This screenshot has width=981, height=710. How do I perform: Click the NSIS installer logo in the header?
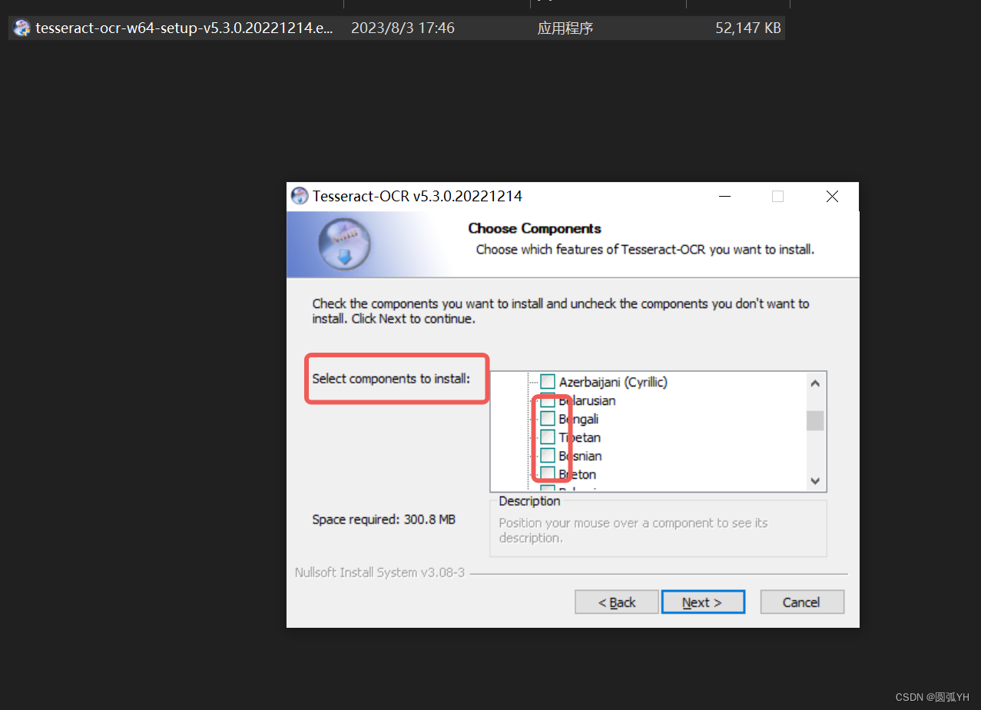[343, 244]
